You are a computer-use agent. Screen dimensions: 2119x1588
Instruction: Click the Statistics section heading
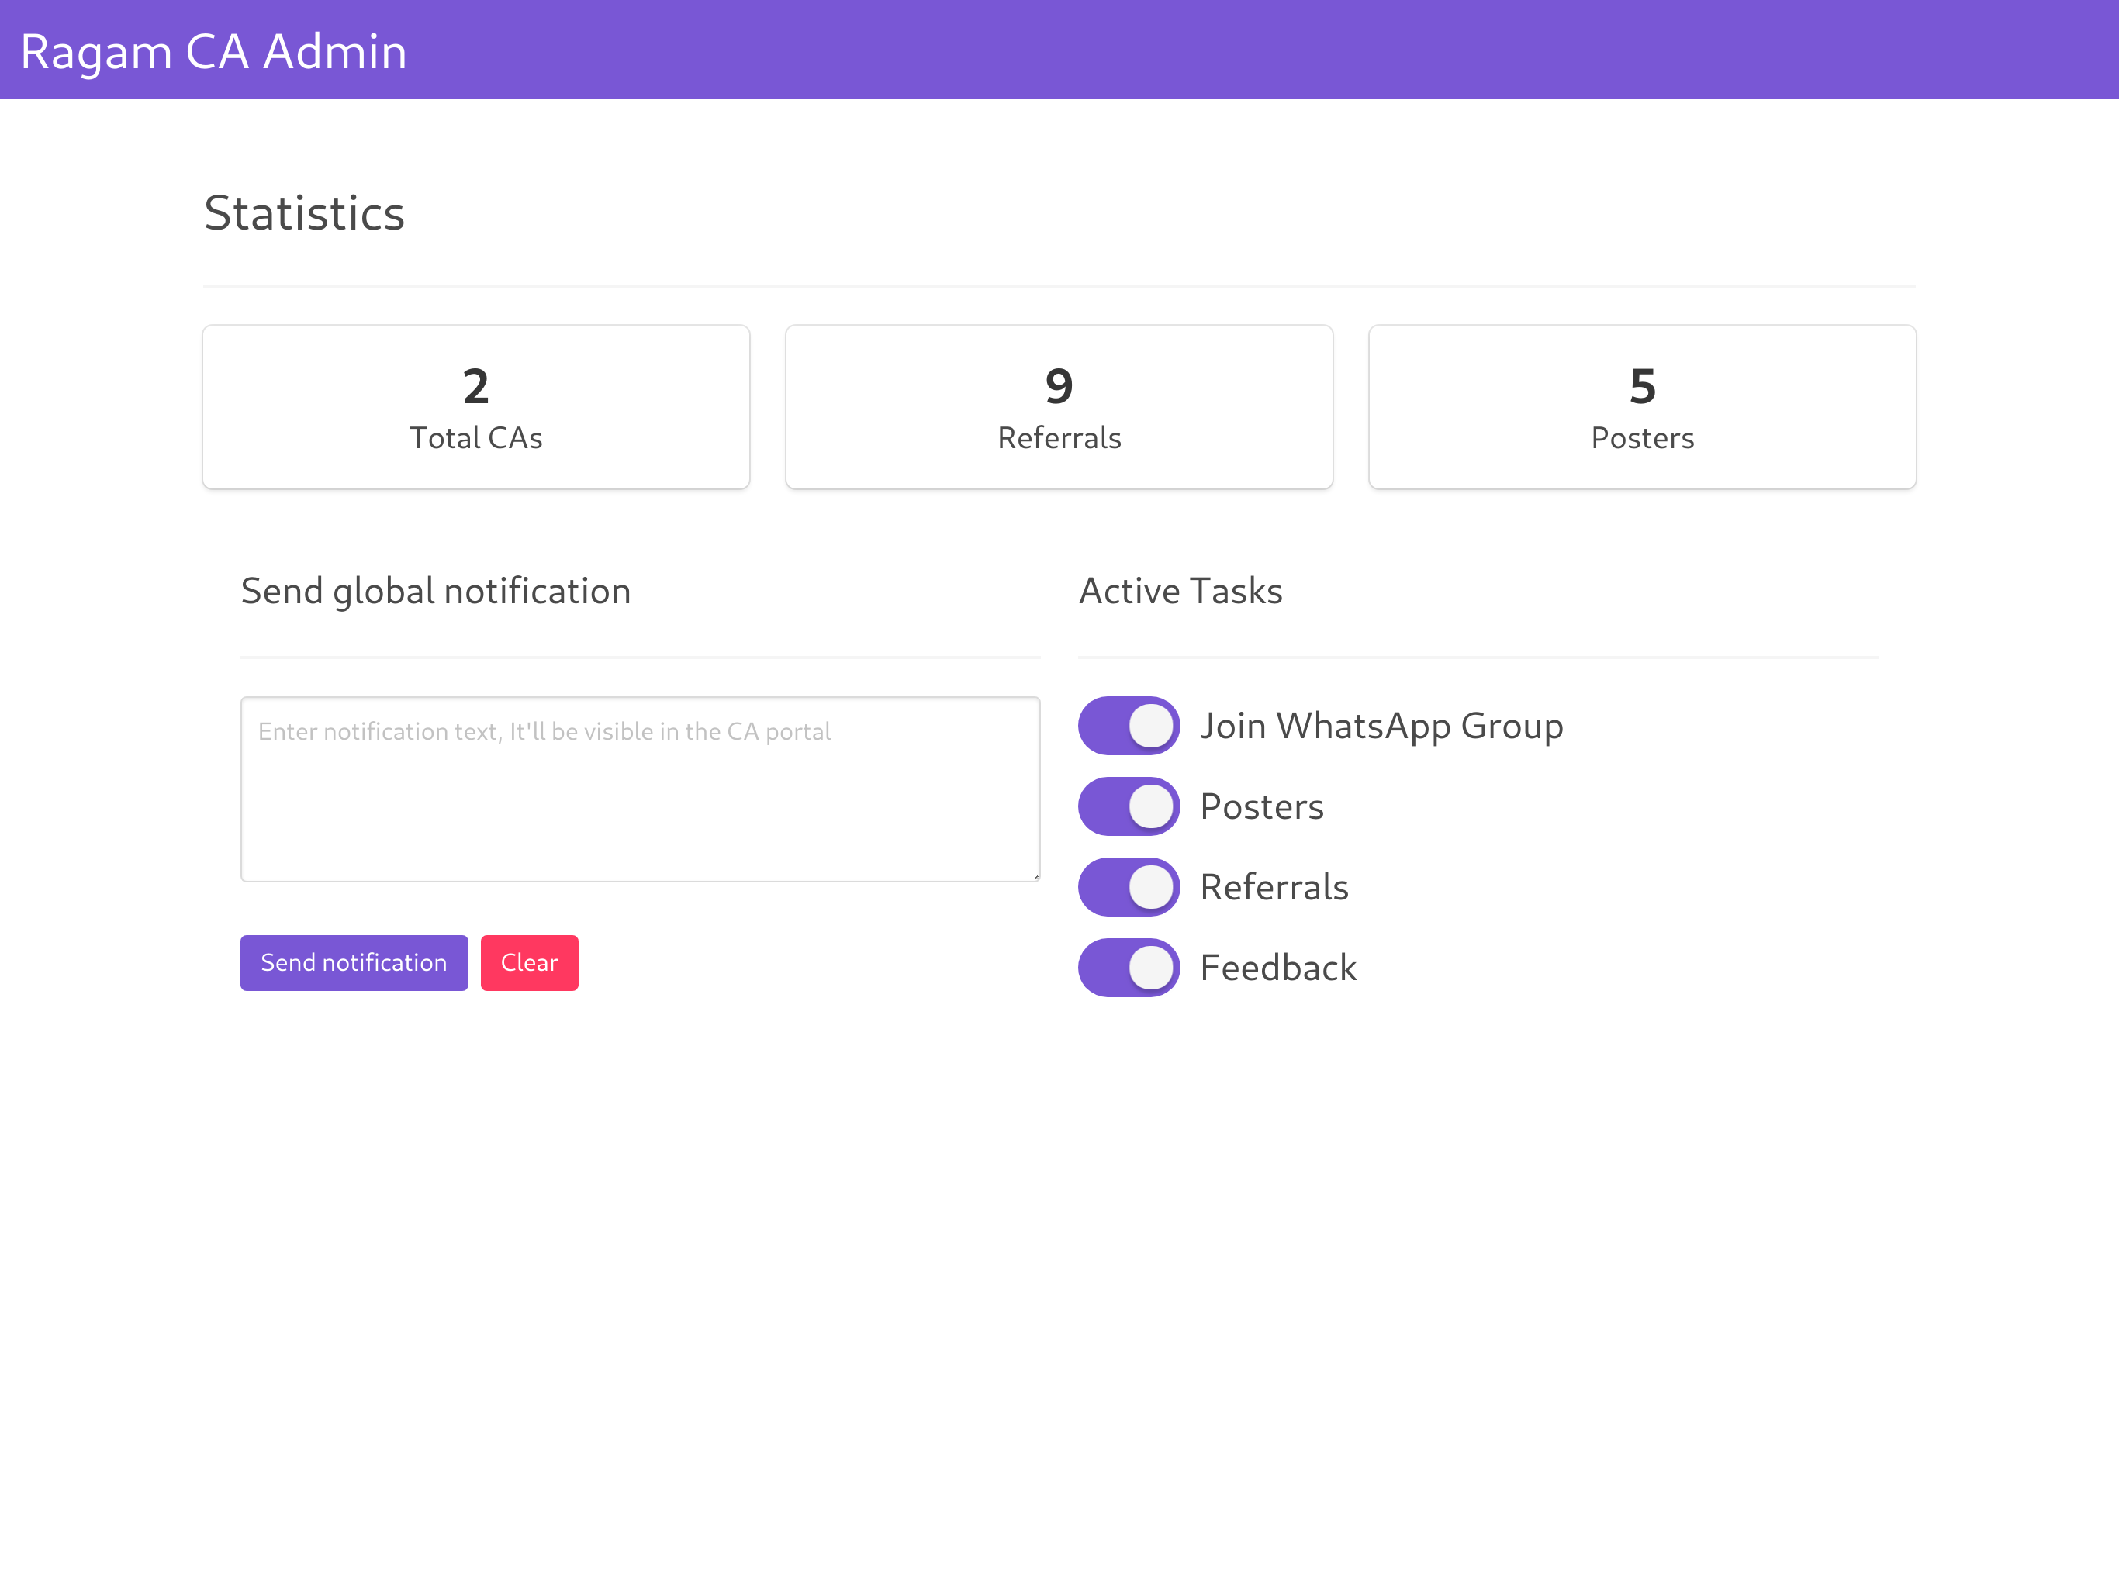point(305,212)
